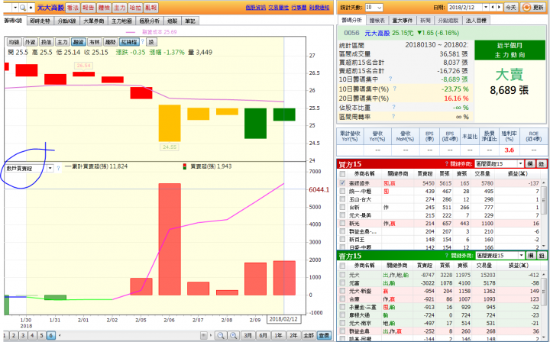The width and height of the screenshot is (550, 342).
Task: Toggle the 紅綠燈 candle coloring
Action: [x=129, y=42]
